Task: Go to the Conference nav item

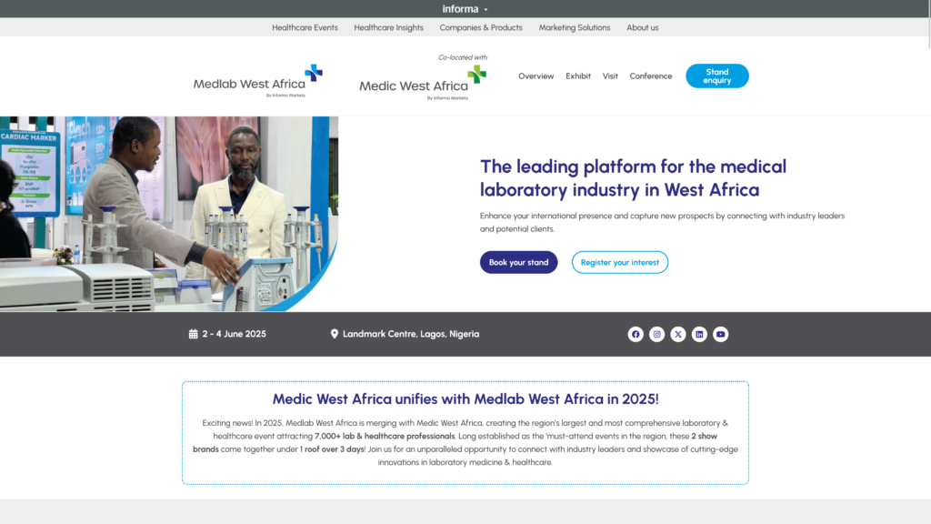Action: pyautogui.click(x=651, y=76)
